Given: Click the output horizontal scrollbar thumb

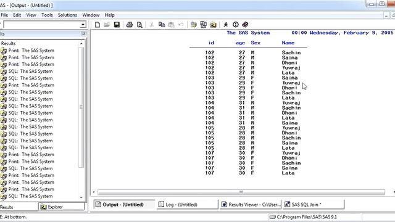Looking at the screenshot, I should pos(241,192).
